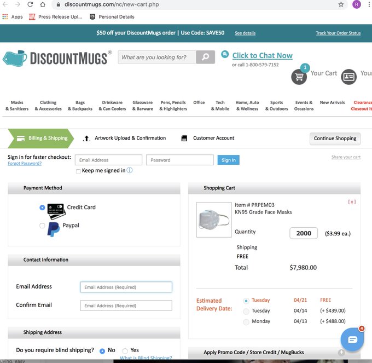Open Sports & Outdoors menu
The image size is (372, 363).
click(x=276, y=106)
